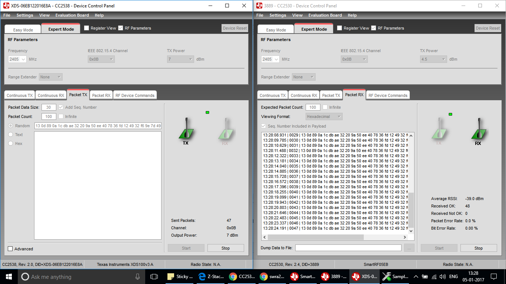Select the Hex radio button
This screenshot has width=506, height=284.
tap(10, 143)
